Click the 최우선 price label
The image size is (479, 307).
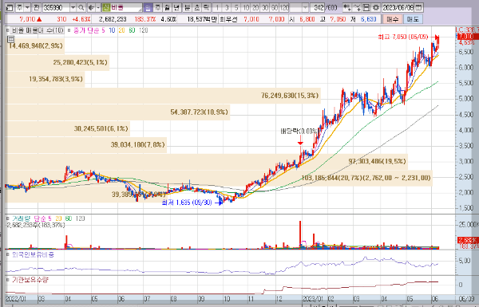coord(228,19)
